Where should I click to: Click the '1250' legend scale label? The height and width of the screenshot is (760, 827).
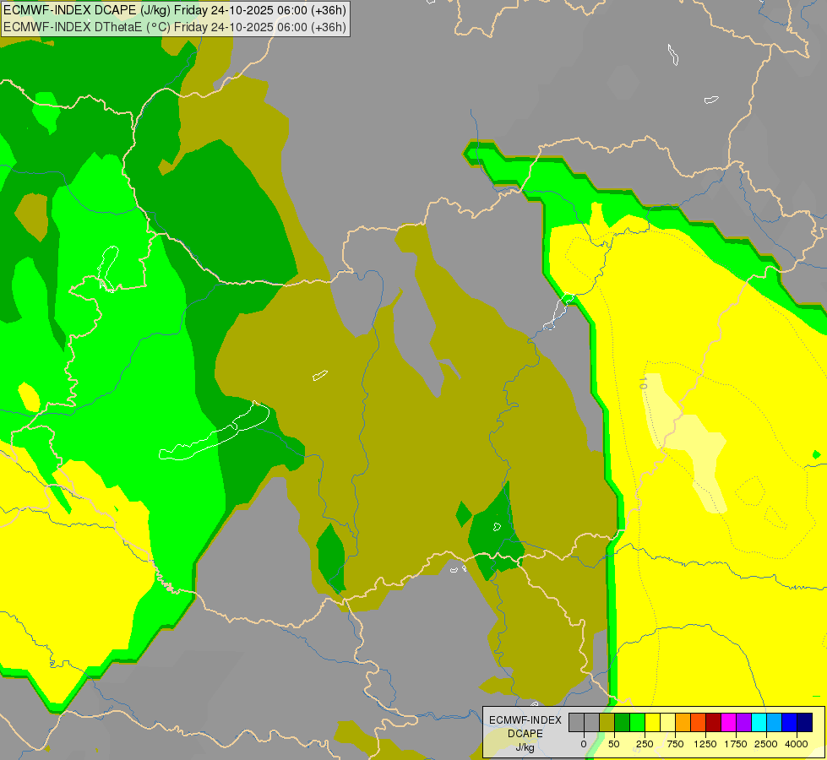705,744
